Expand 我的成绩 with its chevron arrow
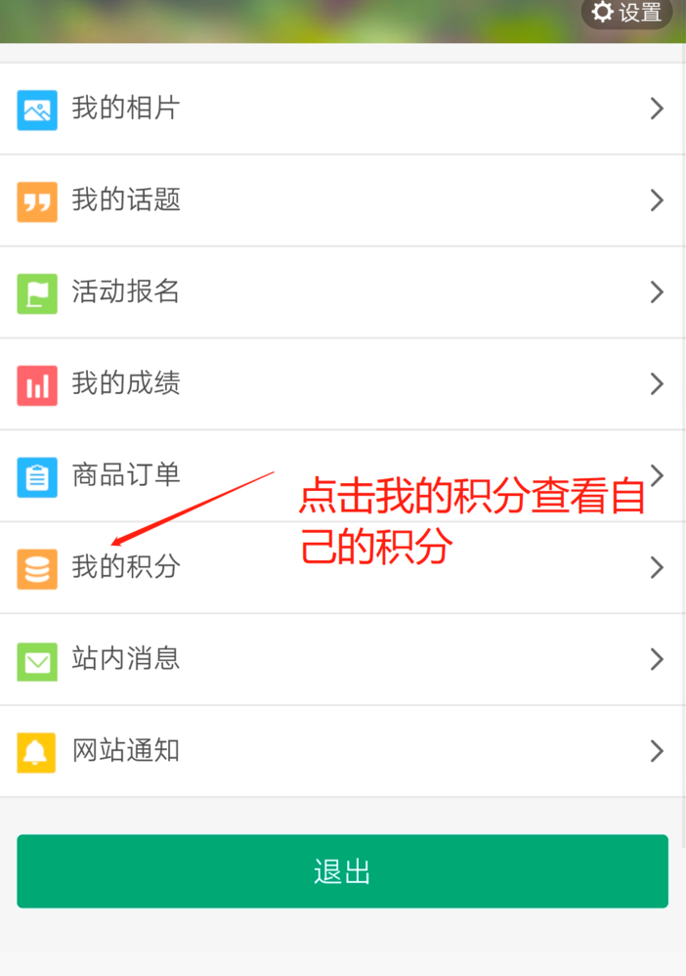The height and width of the screenshot is (976, 686). [x=657, y=383]
